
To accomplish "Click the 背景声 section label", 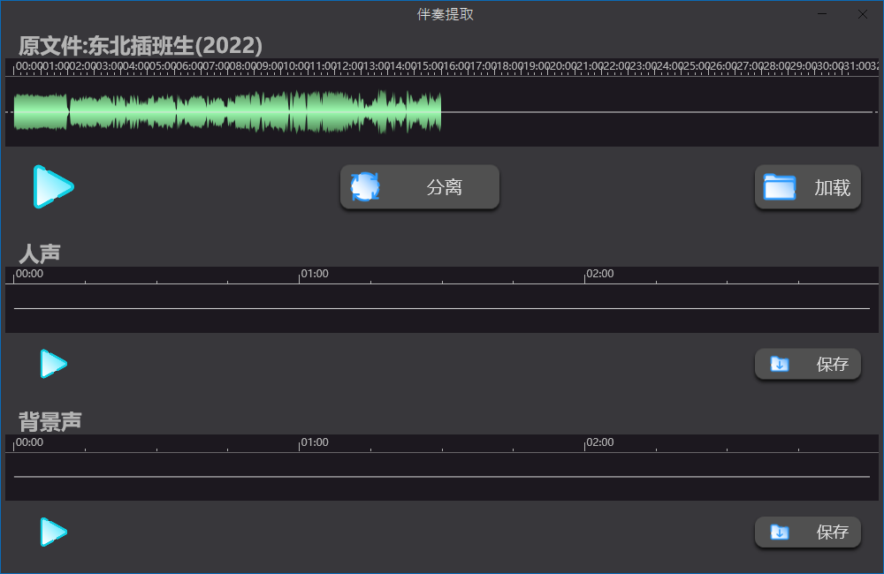I will (51, 421).
